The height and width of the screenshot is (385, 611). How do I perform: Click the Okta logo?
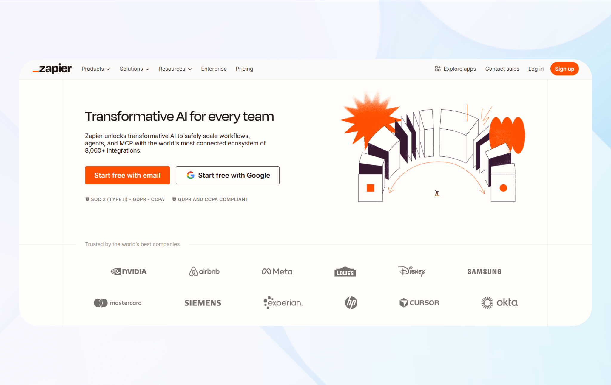[499, 303]
